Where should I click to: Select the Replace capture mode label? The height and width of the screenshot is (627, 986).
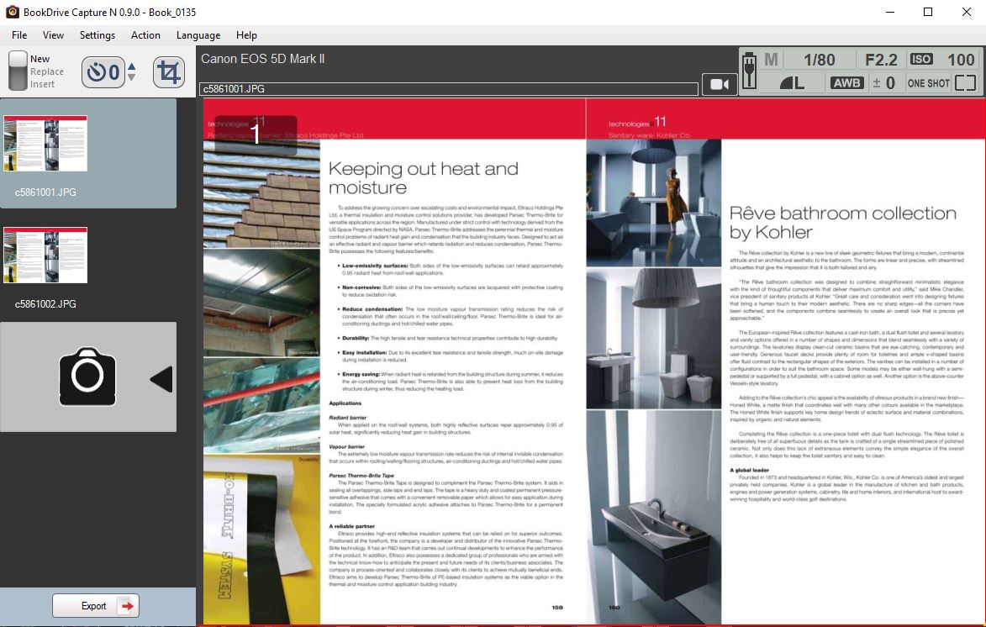tap(47, 71)
